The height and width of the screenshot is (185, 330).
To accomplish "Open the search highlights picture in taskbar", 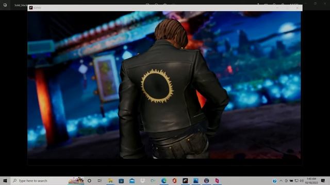I will pyautogui.click(x=76, y=180).
